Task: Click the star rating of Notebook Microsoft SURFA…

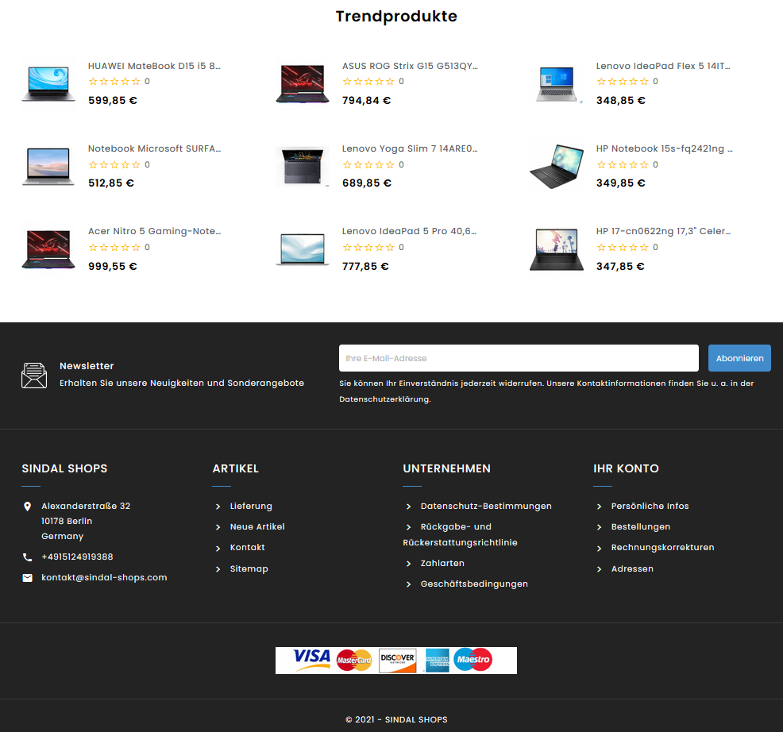Action: (114, 165)
